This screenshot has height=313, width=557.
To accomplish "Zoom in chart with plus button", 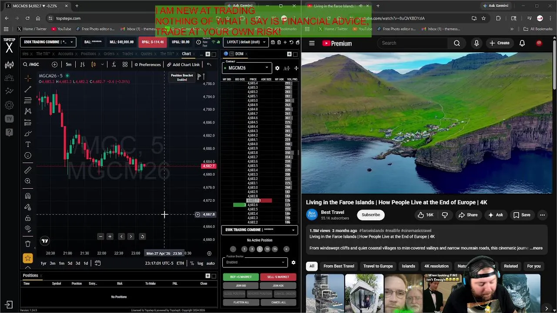I will coord(110,236).
